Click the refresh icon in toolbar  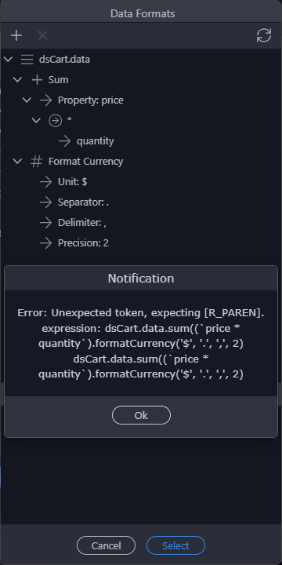click(264, 35)
